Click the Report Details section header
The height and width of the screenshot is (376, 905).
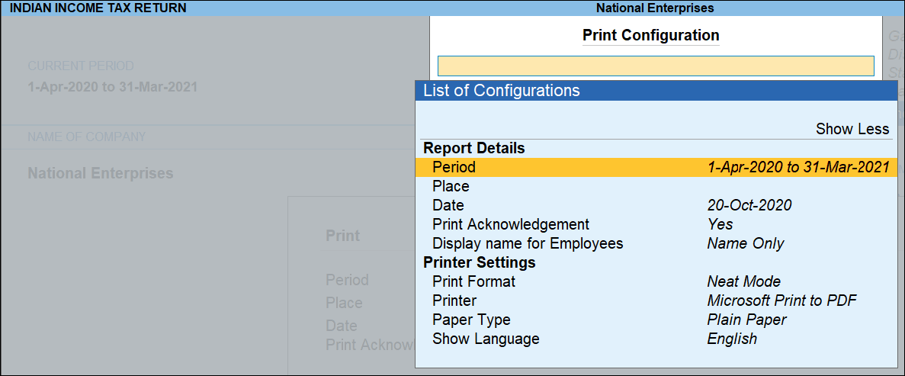tap(473, 148)
